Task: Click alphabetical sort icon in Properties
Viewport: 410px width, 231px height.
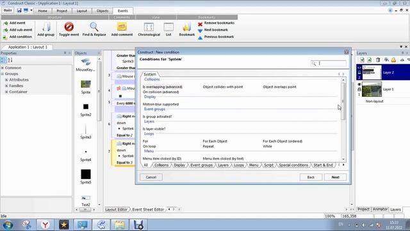Action: pos(10,60)
